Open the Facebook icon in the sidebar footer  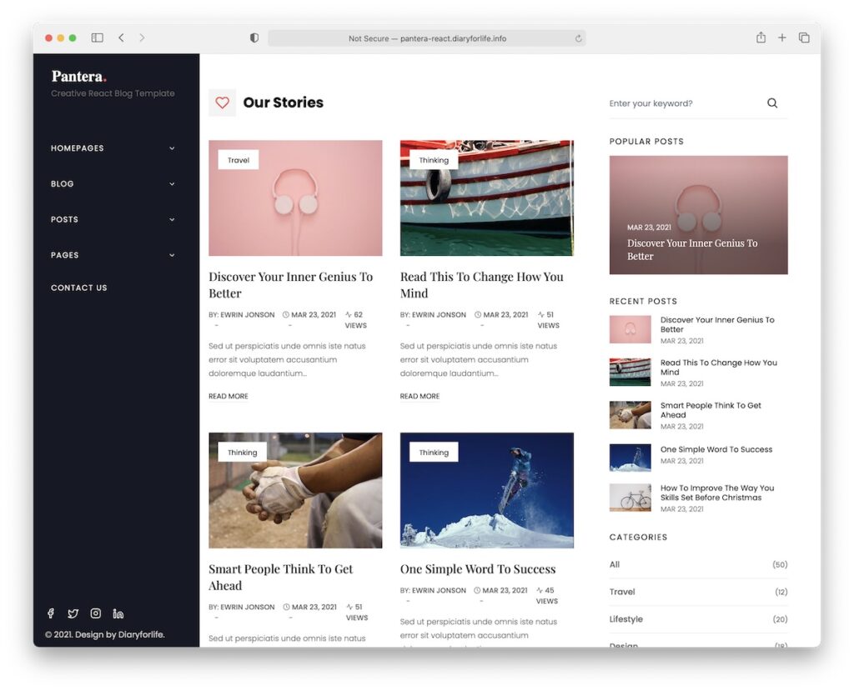[50, 613]
